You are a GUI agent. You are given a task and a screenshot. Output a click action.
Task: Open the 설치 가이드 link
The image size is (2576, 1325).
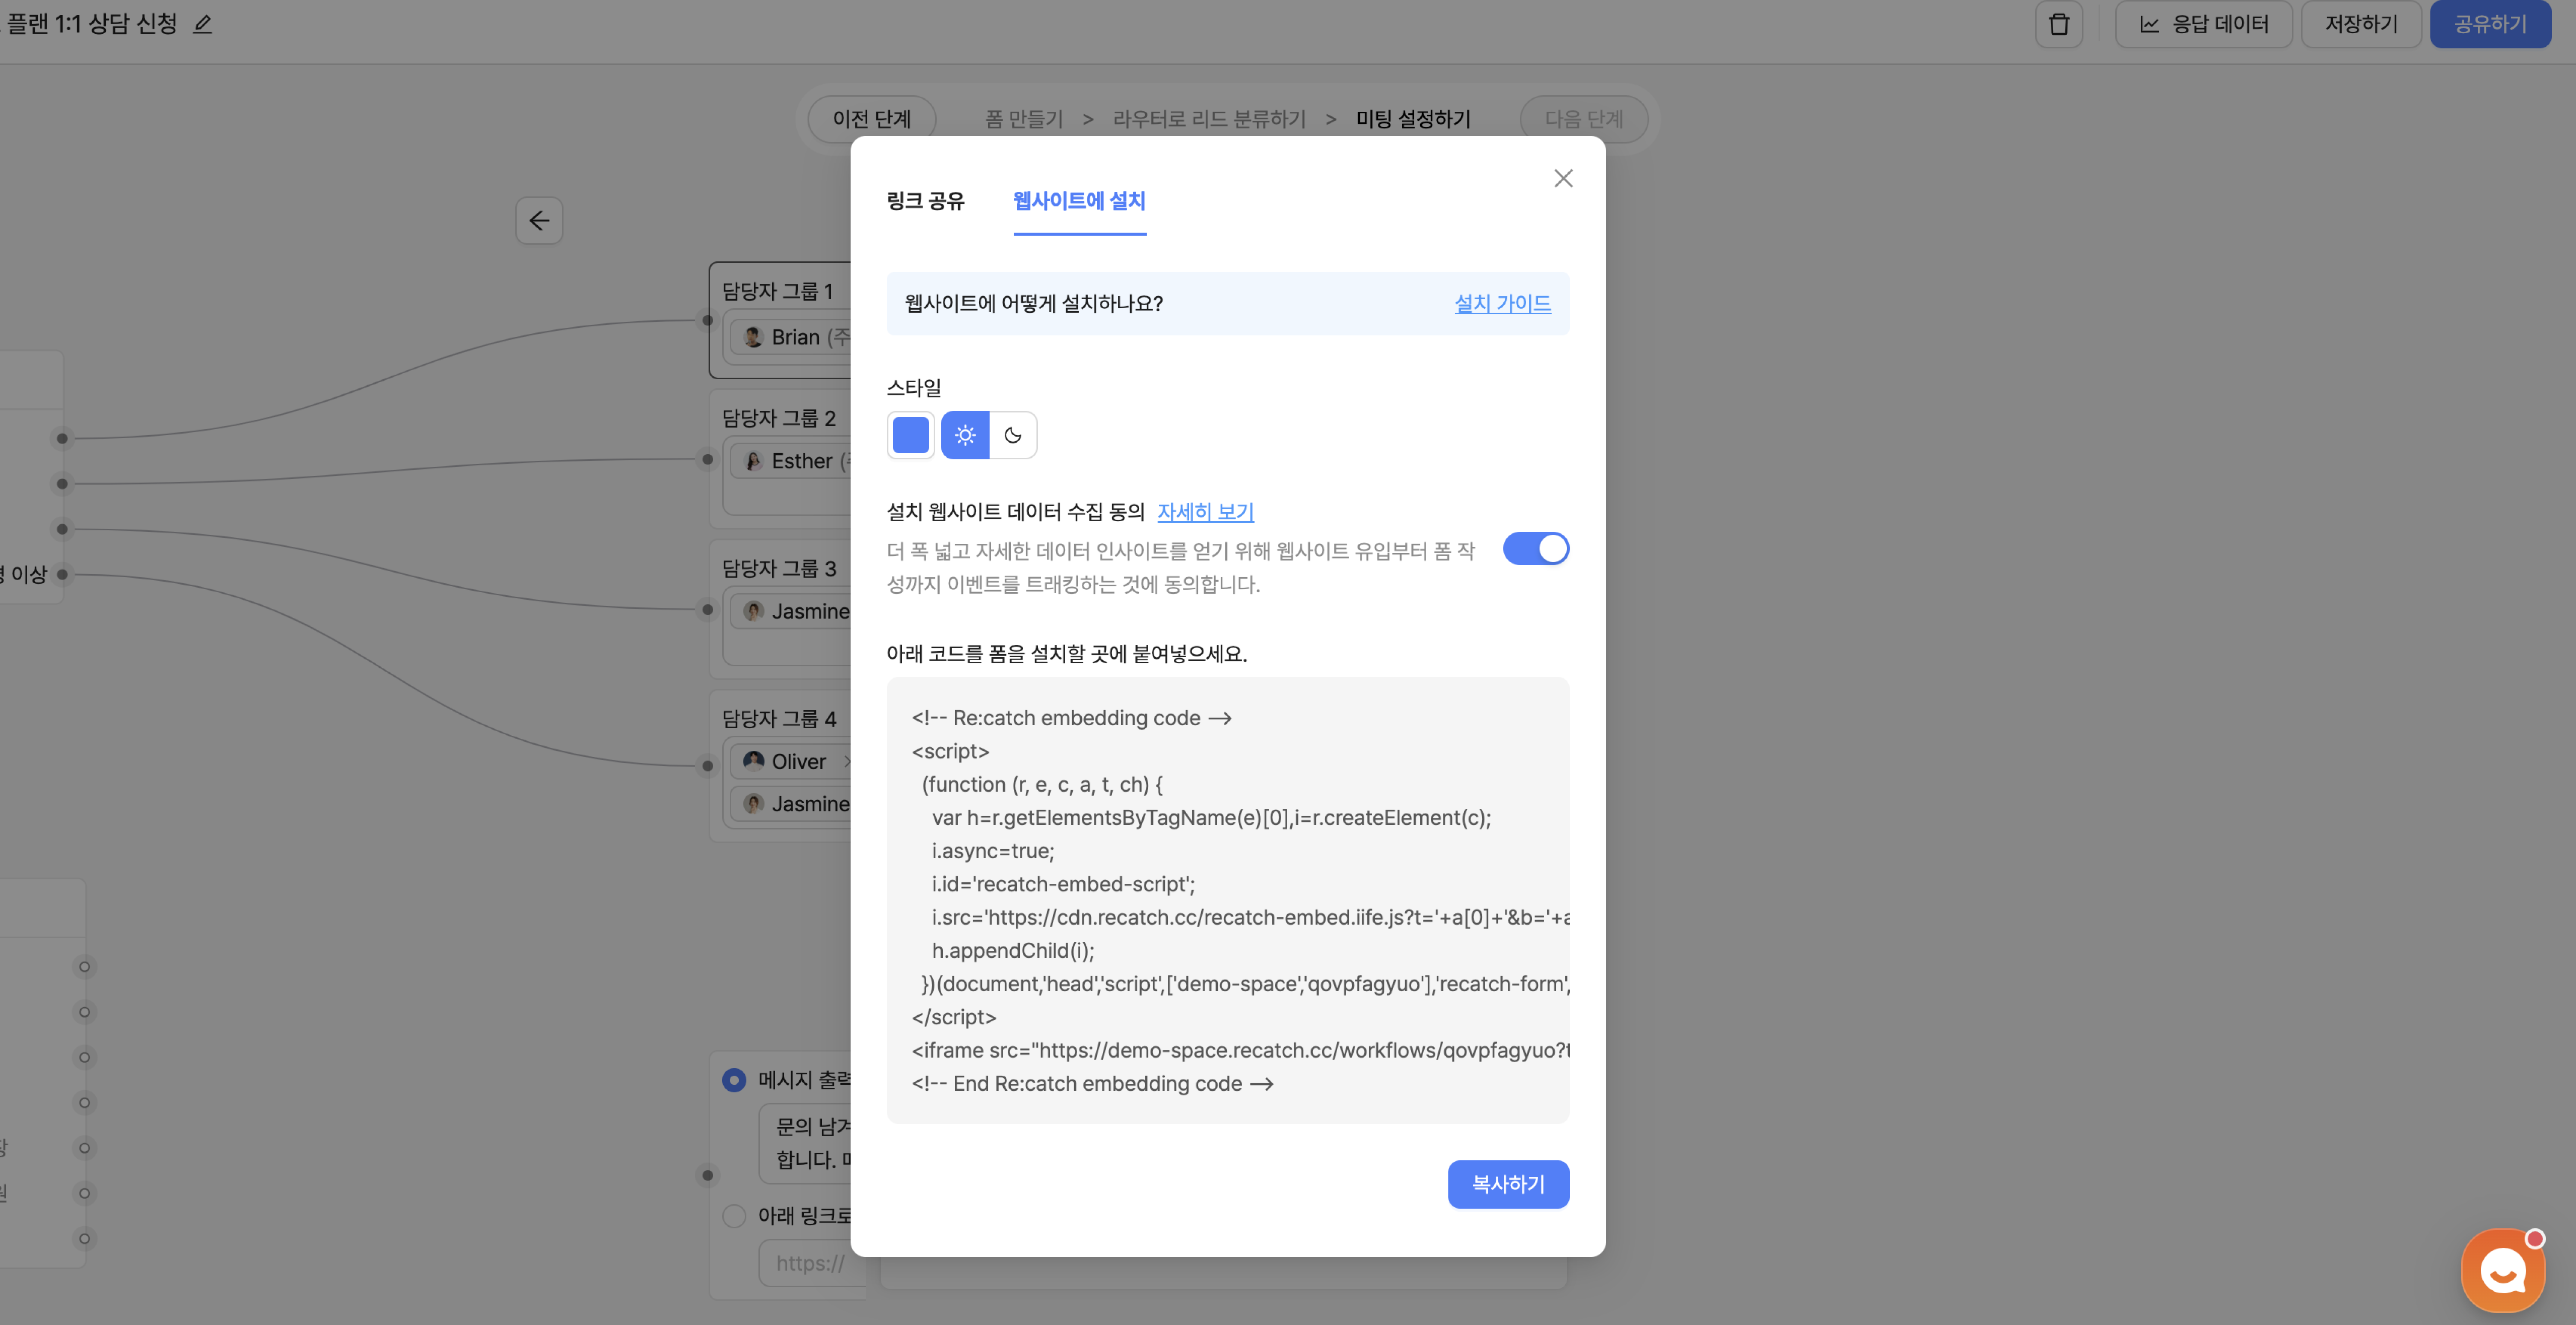click(1502, 303)
